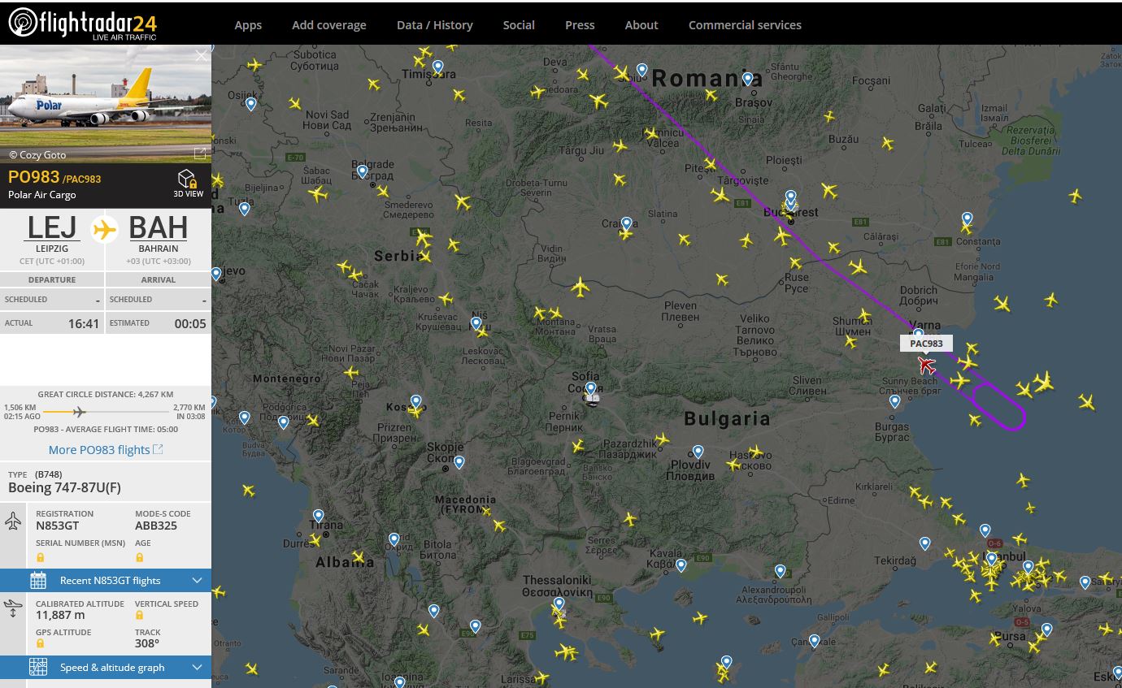This screenshot has height=688, width=1122.
Task: Click the Great Circle Distance 4,267 KM text
Action: (x=105, y=394)
